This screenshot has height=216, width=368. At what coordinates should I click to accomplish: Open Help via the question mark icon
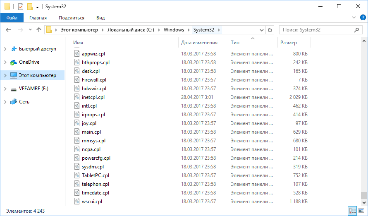[363, 18]
